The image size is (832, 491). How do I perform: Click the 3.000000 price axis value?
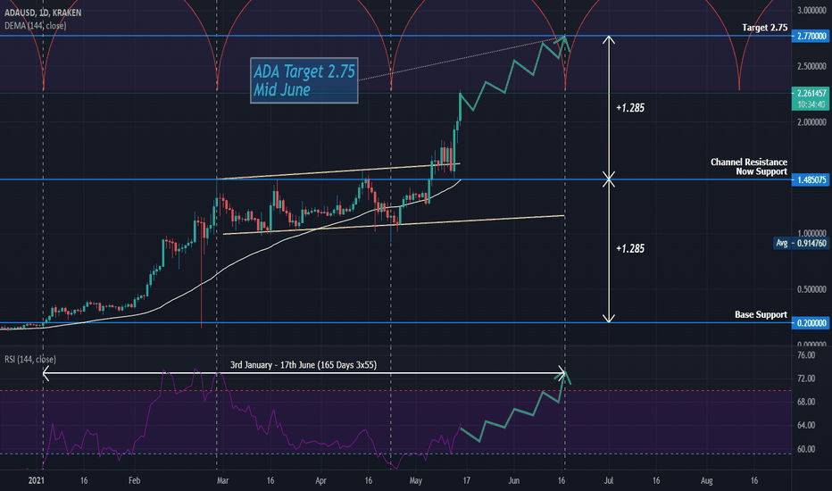pos(811,10)
